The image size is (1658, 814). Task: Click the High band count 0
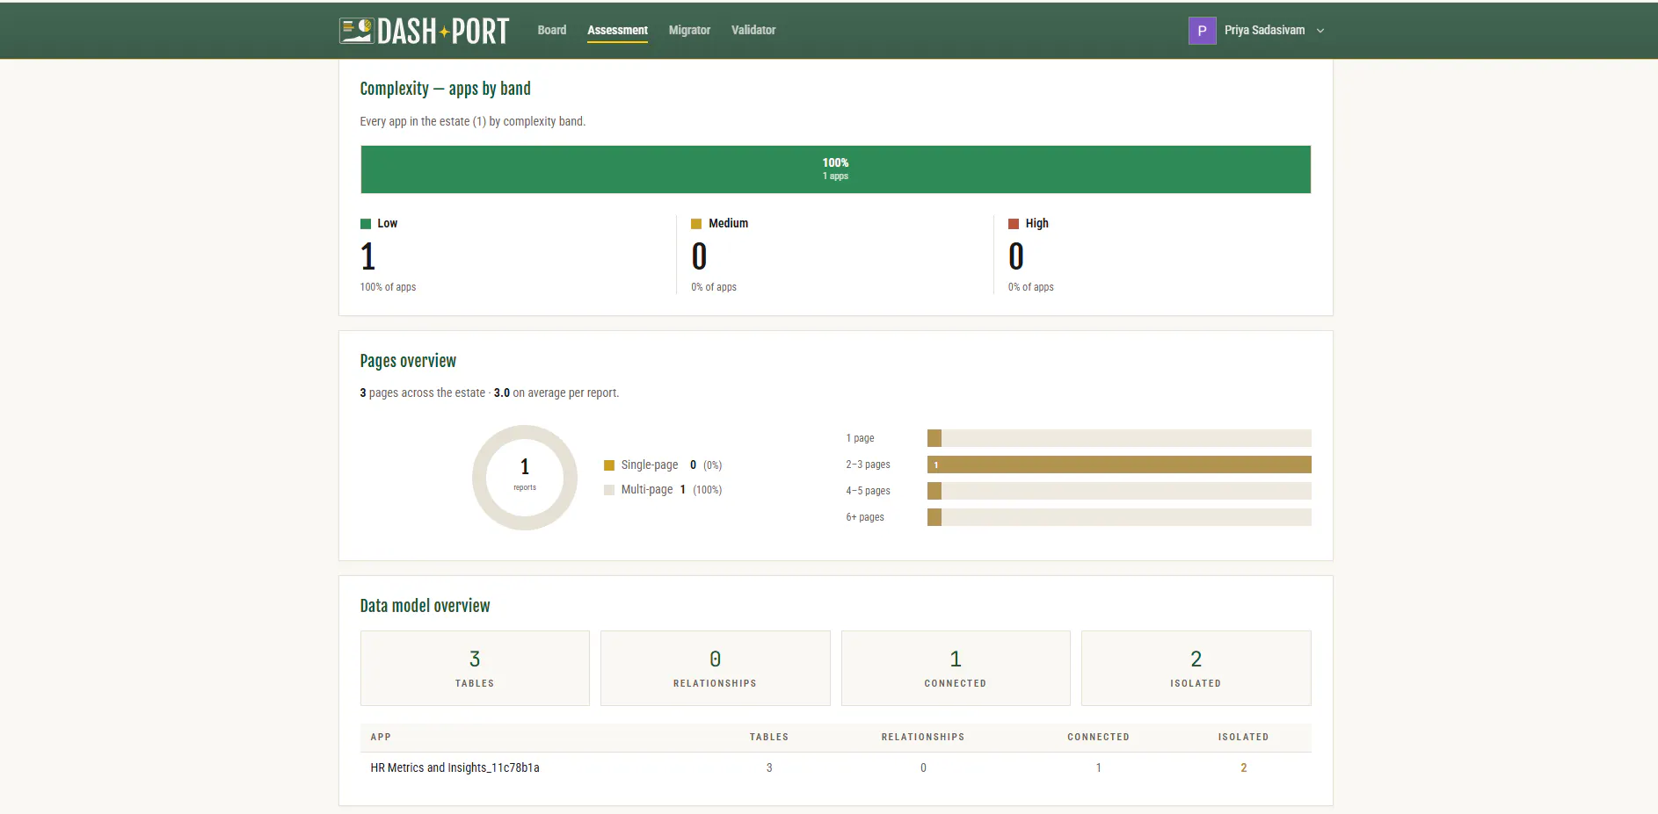click(x=1016, y=256)
